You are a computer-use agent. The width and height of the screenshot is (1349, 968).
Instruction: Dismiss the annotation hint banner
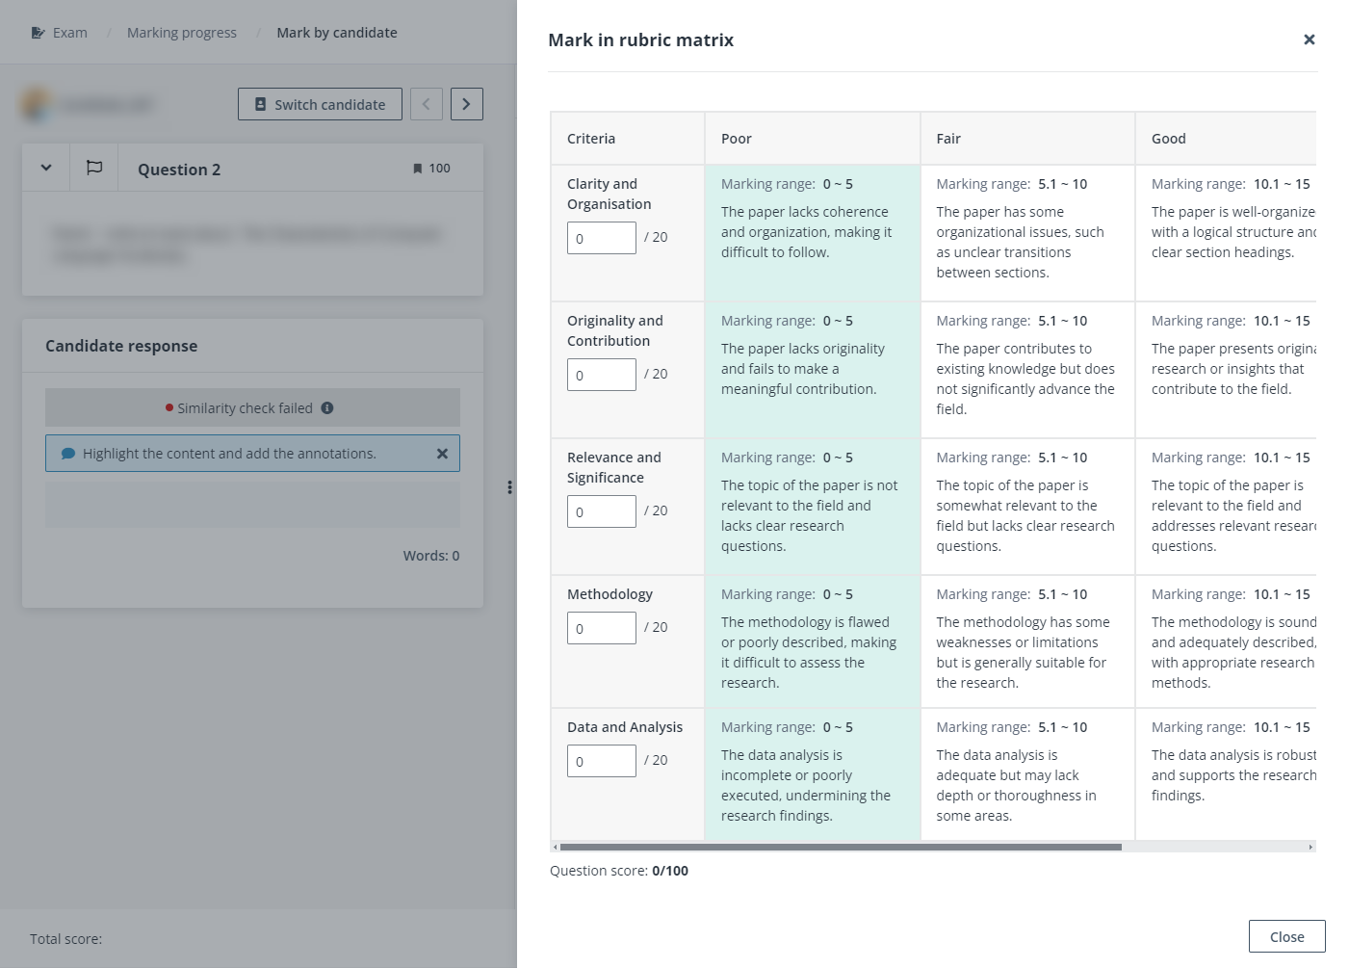coord(442,454)
